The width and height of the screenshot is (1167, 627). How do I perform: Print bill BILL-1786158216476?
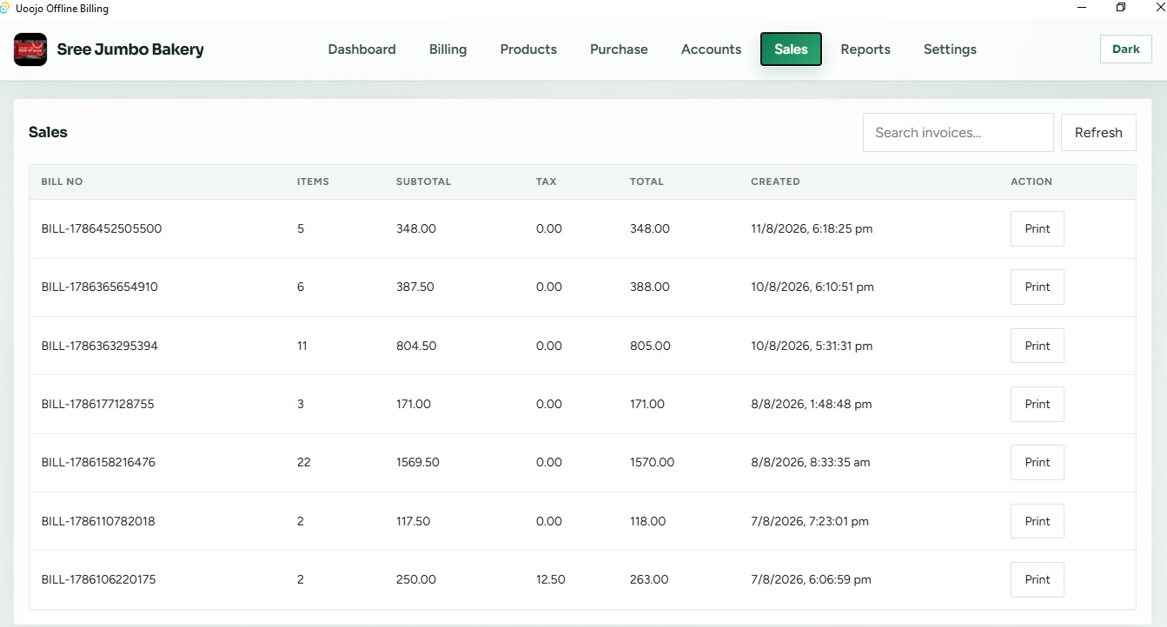[x=1038, y=462]
